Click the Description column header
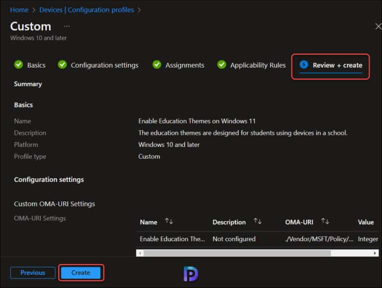This screenshot has height=288, width=382. [x=229, y=222]
